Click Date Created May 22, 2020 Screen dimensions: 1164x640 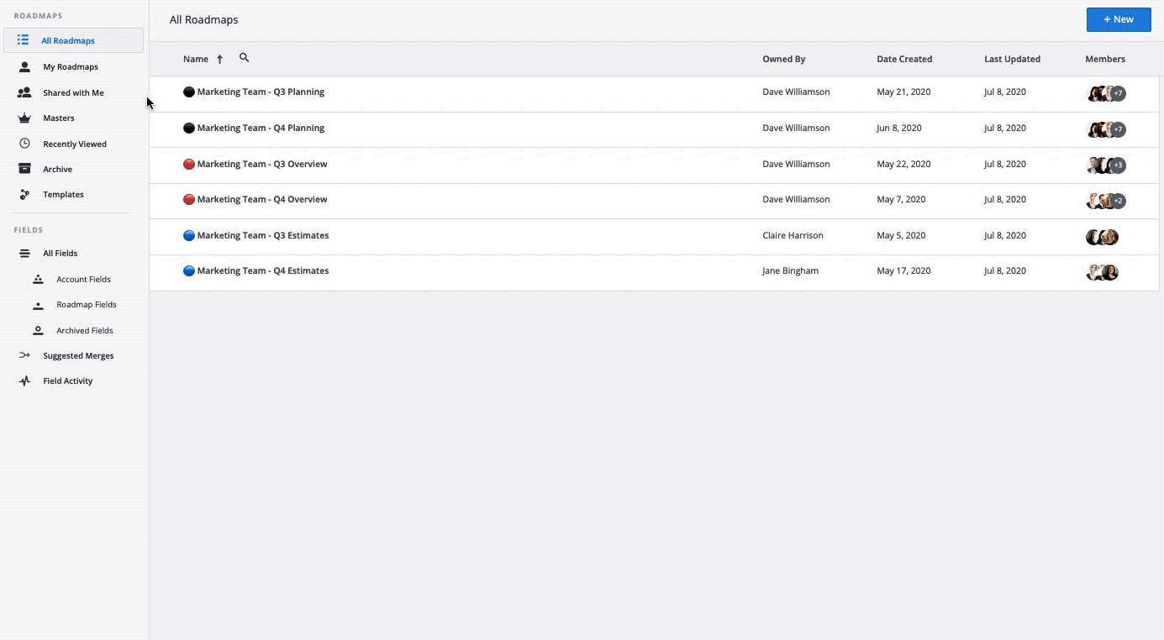[903, 165]
